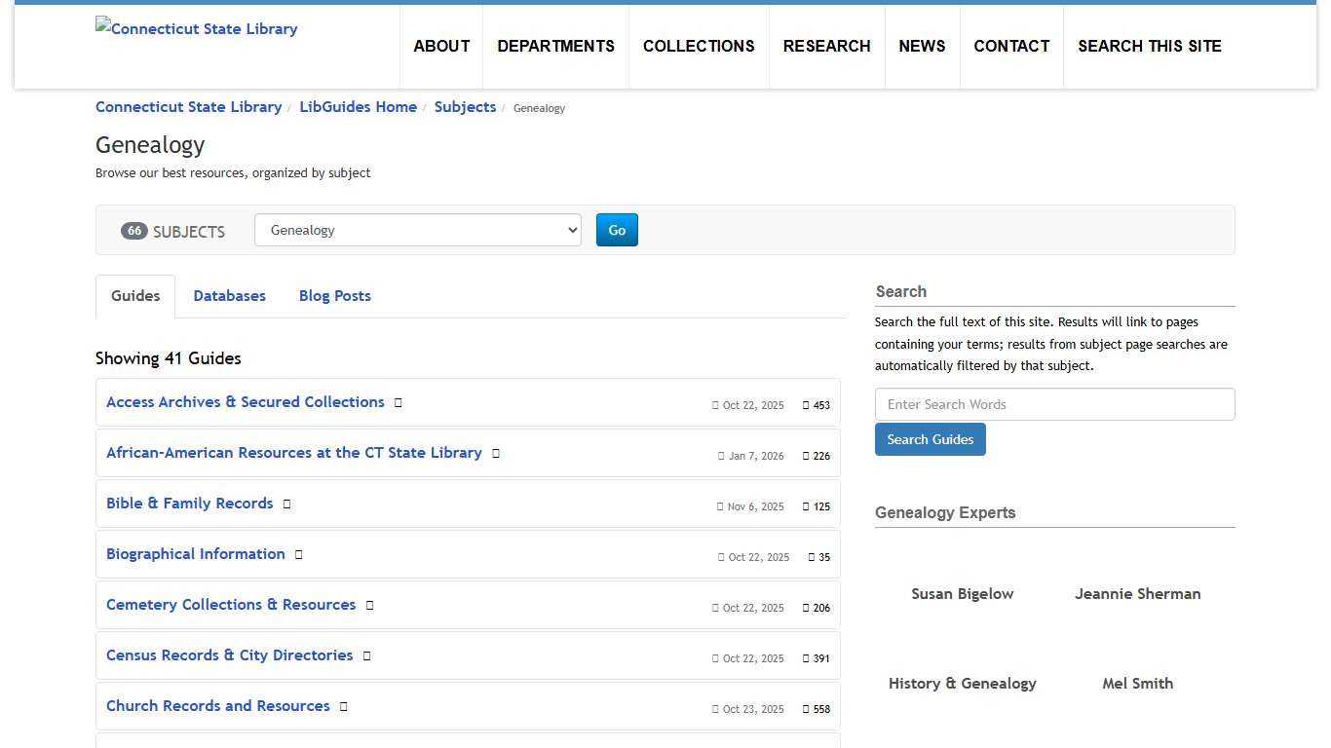
Task: Click the Enter Search Words field
Action: click(x=1054, y=403)
